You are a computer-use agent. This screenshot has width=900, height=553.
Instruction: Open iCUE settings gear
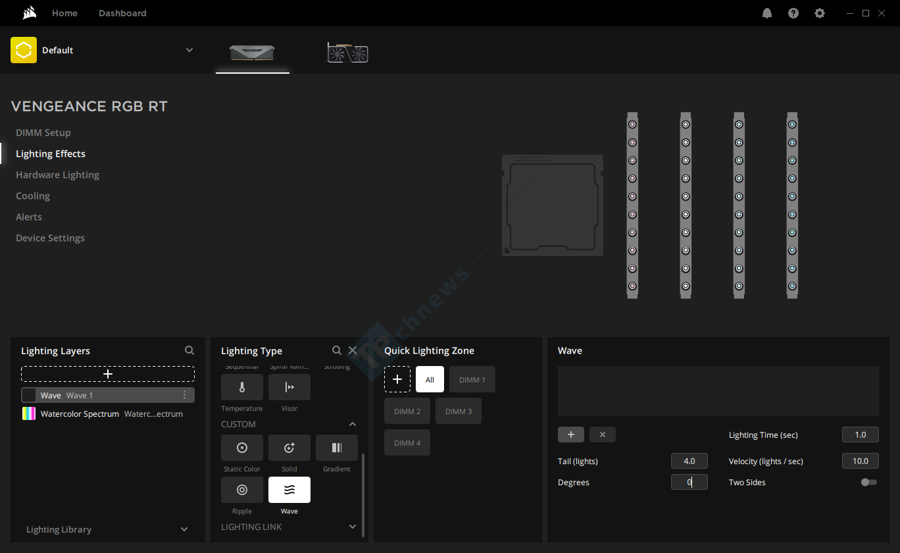[x=820, y=13]
